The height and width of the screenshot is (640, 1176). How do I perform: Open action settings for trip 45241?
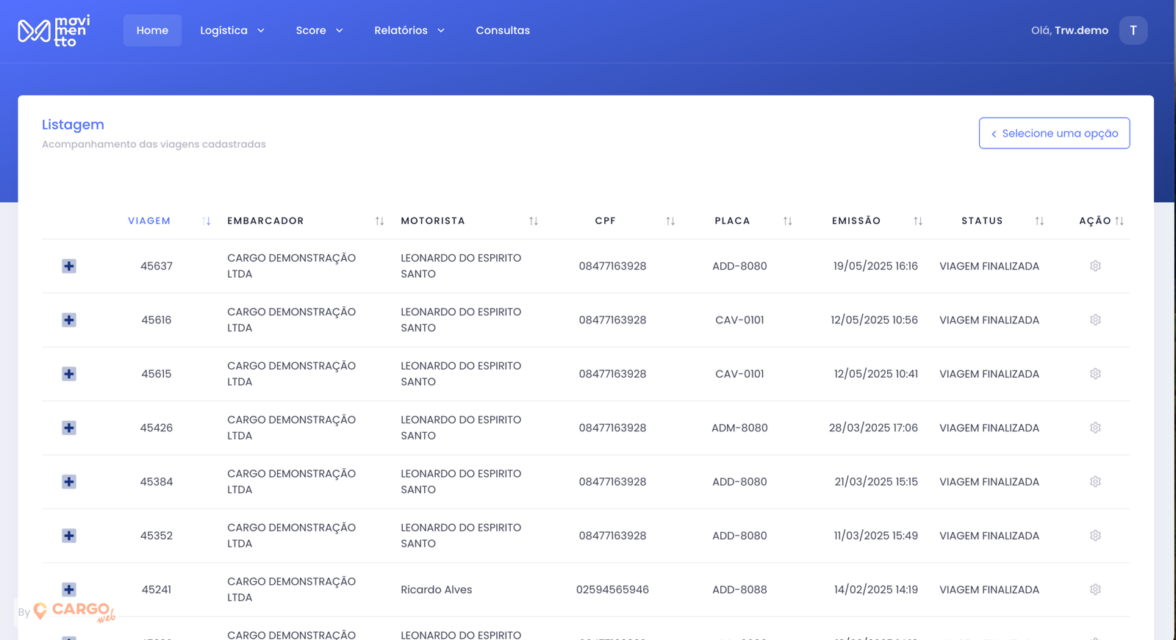pos(1094,589)
